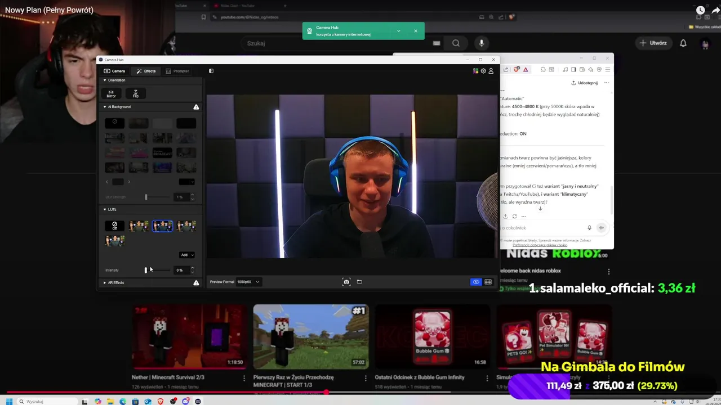Click AR Effects warning triangle icon
721x405 pixels.
pos(196,282)
